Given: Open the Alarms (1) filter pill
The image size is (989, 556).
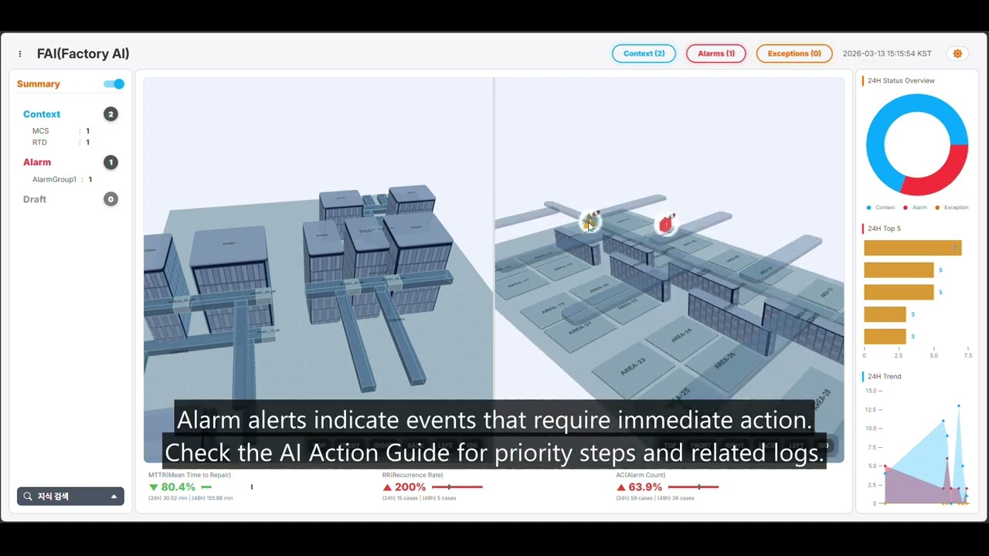Looking at the screenshot, I should tap(715, 53).
